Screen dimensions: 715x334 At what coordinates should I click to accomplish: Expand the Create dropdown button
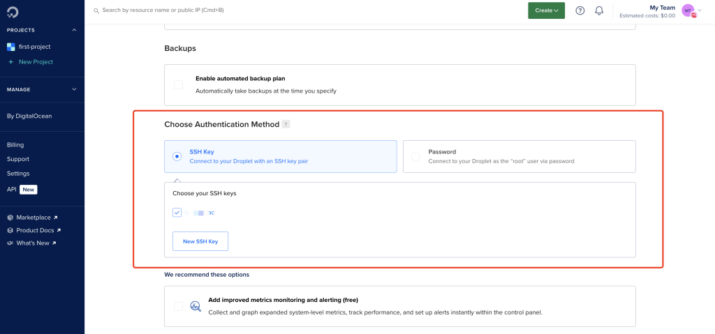tap(546, 10)
